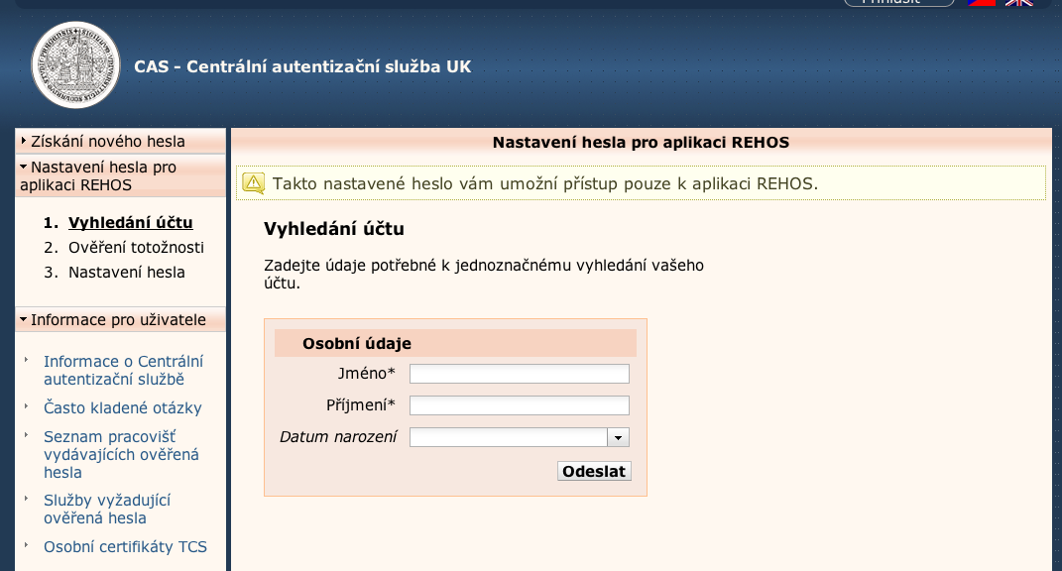The image size is (1062, 571).
Task: Go to sidebar step 1 Vyhledání účtu
Action: point(130,223)
